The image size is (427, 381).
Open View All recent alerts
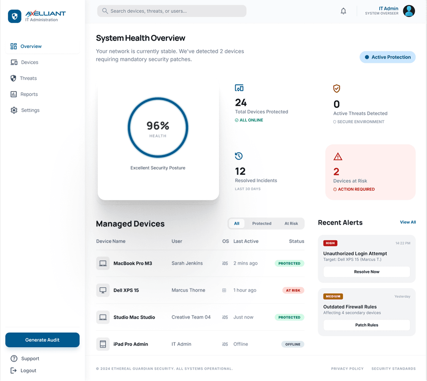pyautogui.click(x=408, y=222)
